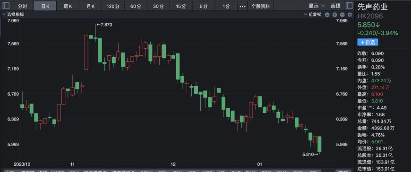Select the 30分 period tab
Viewport: 411px width, 172px height.
(158, 6)
